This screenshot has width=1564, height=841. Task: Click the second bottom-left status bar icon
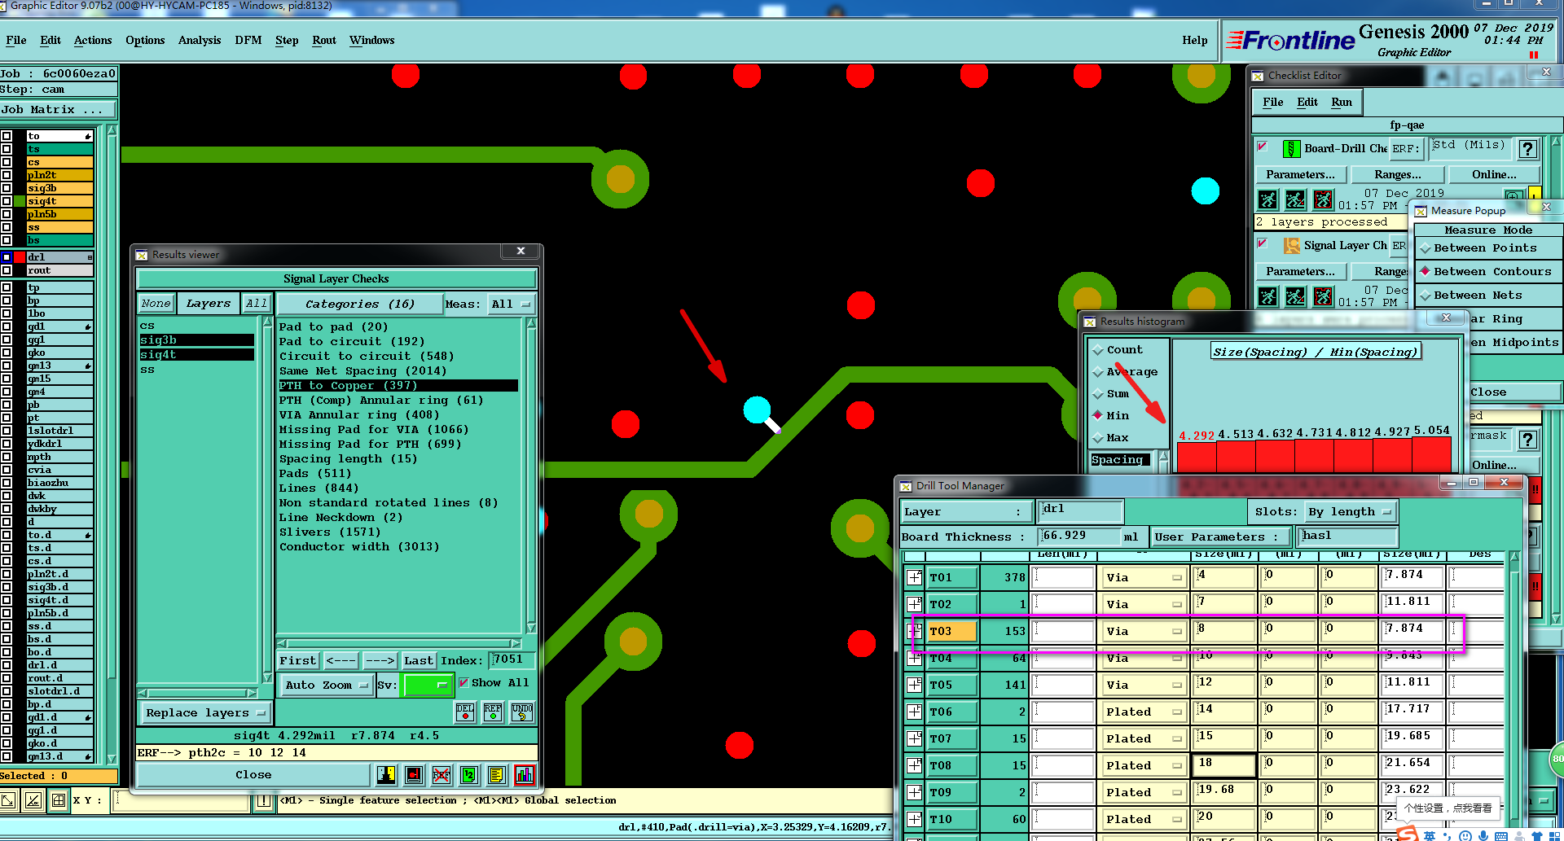[33, 801]
